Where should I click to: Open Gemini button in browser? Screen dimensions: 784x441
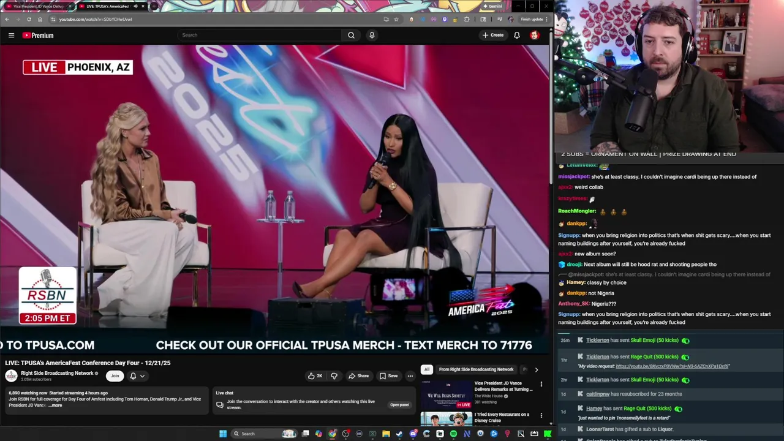[492, 6]
